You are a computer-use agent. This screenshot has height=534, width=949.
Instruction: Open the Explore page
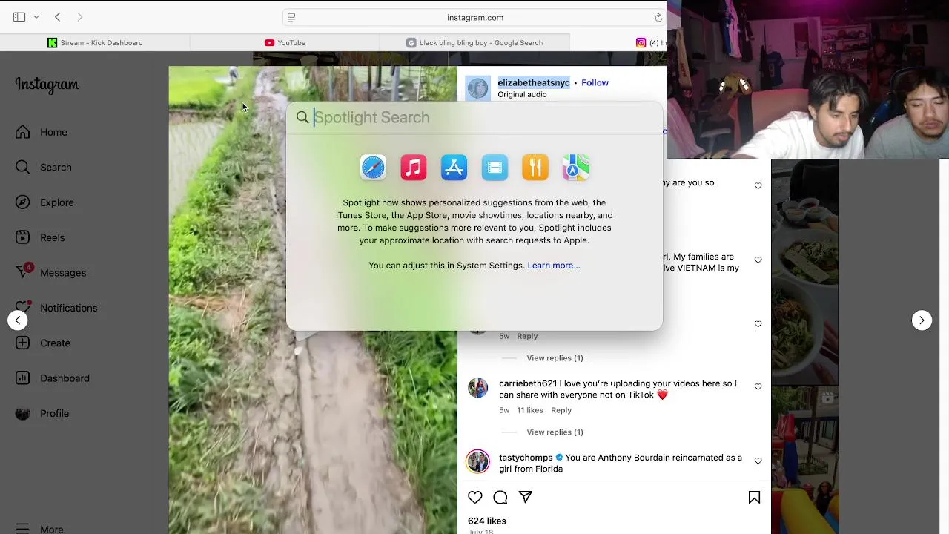pyautogui.click(x=44, y=202)
